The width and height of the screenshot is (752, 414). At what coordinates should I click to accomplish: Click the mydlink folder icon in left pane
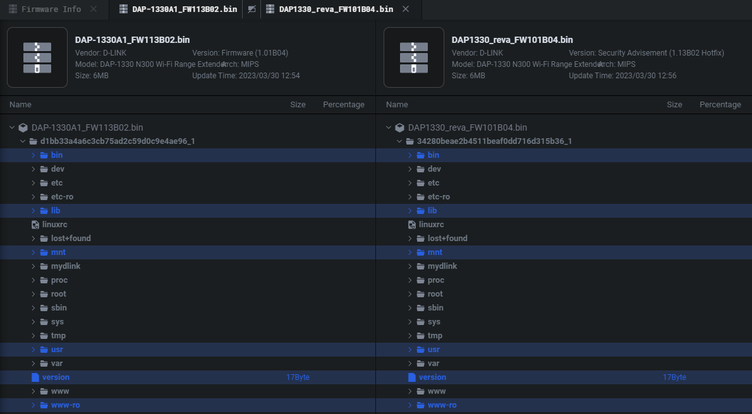(x=44, y=266)
